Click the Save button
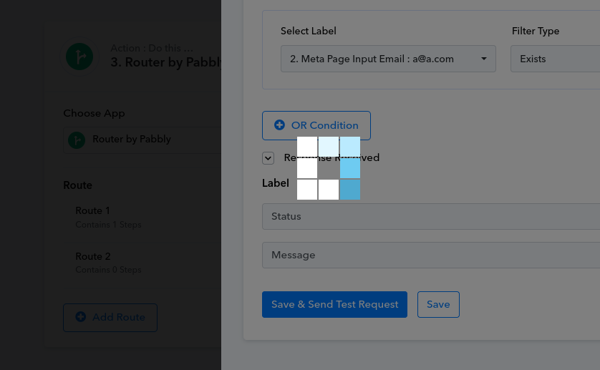Viewport: 600px width, 370px height. 438,305
